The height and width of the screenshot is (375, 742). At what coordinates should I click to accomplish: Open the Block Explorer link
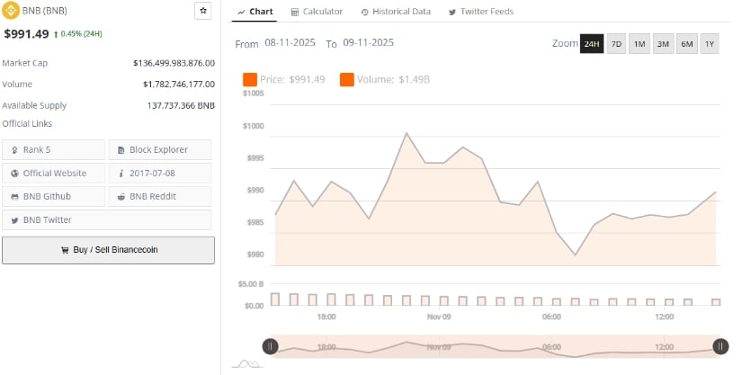coord(159,149)
